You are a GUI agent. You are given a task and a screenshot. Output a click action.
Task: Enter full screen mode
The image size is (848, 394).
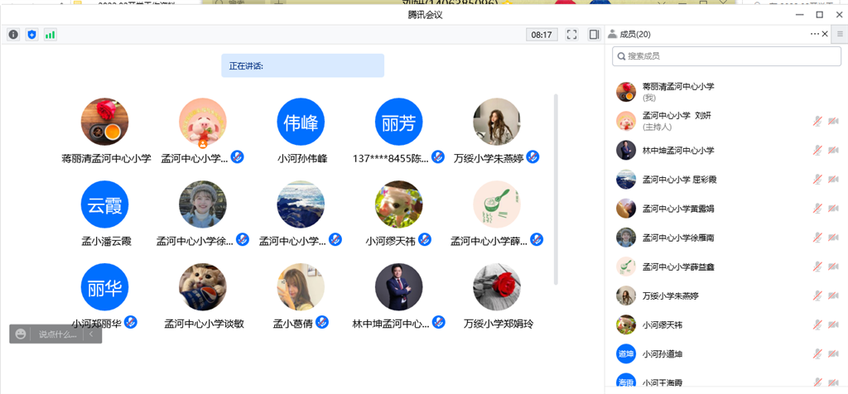click(x=571, y=35)
